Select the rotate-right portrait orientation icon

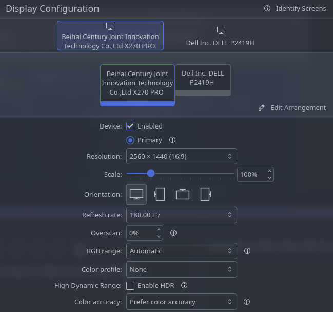[x=205, y=194]
